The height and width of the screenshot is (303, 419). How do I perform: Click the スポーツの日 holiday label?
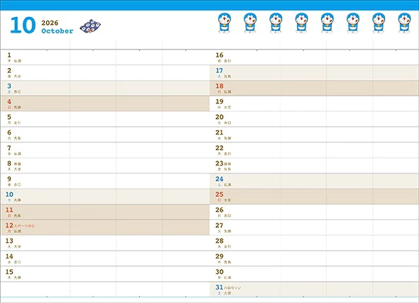[24, 226]
